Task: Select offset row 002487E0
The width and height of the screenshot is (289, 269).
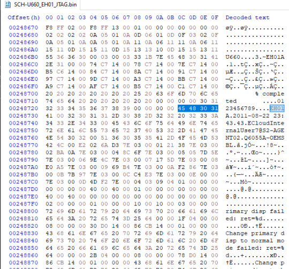Action: tap(24, 197)
